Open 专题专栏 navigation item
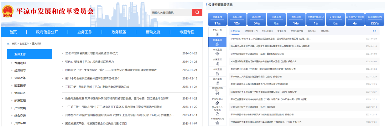The image size is (385, 128). click(x=187, y=32)
